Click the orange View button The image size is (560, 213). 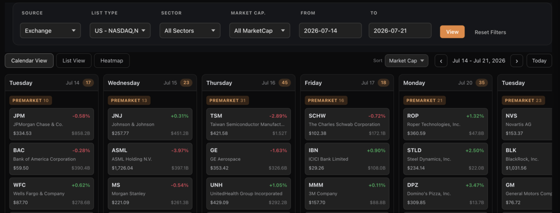coord(452,32)
